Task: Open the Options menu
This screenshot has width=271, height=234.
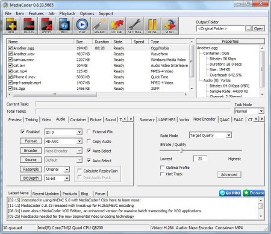Action: 87,13
